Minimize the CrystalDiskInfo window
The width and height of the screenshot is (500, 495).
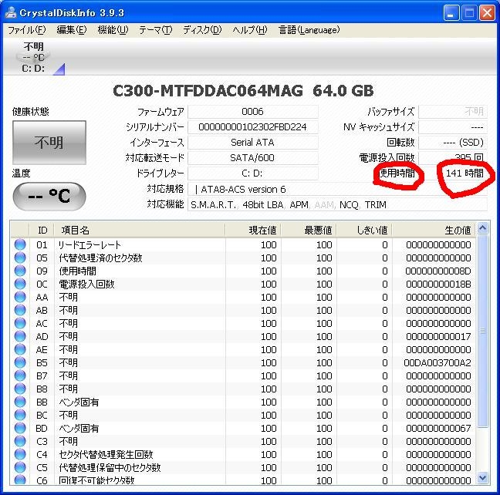(x=451, y=13)
